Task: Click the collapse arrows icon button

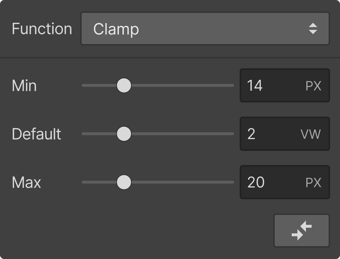Action: point(302,231)
